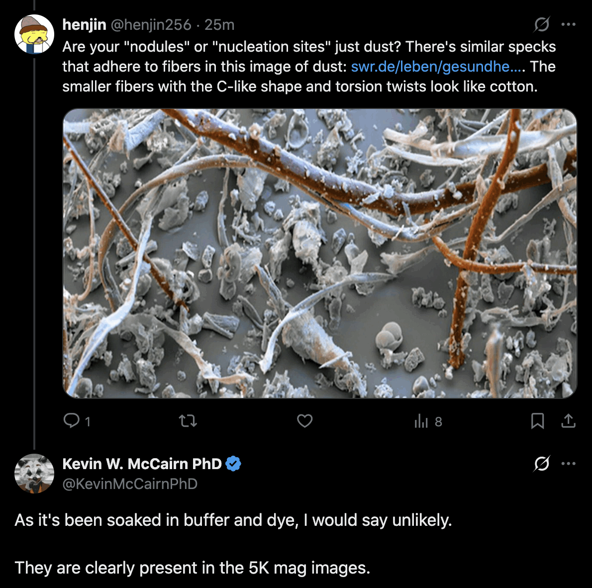Like henjin's tweet with heart icon
Viewport: 592px width, 588px height.
[304, 421]
